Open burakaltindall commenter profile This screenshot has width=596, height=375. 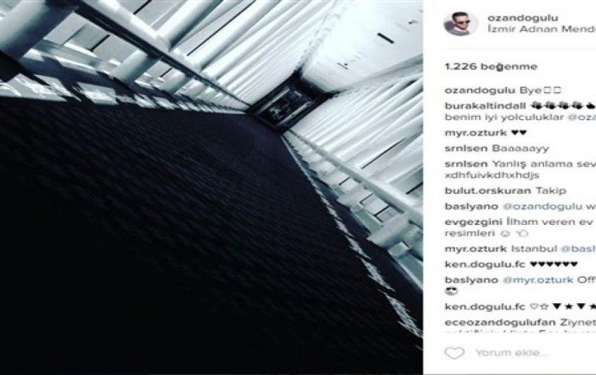tap(485, 106)
